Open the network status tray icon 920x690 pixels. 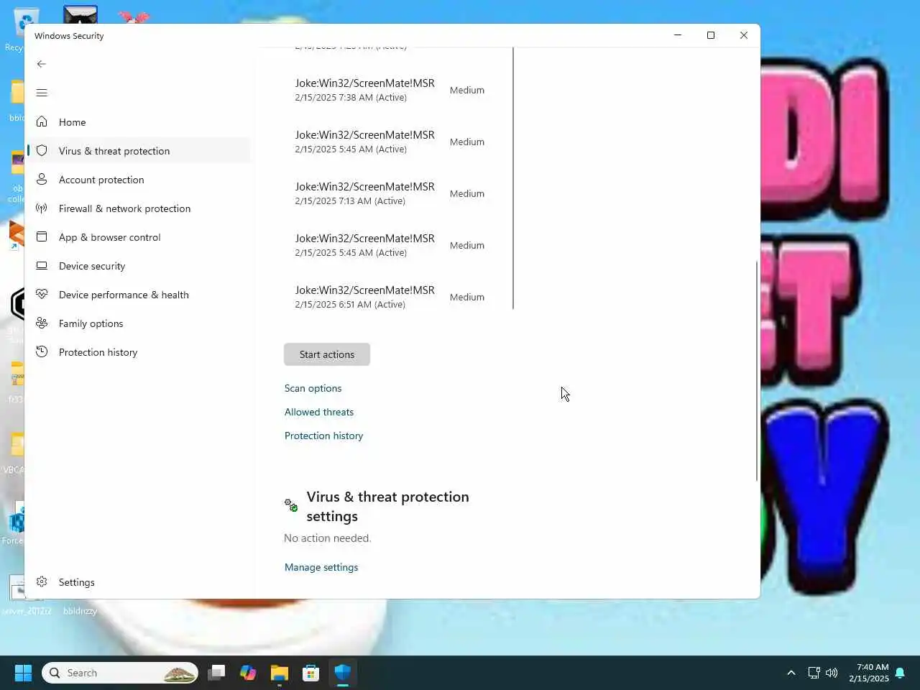pyautogui.click(x=814, y=673)
